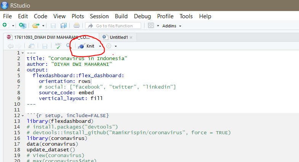This screenshot has height=162, width=299.
Task: Click the {r setup, include=FALSE} chunk header
Action: (x=68, y=116)
